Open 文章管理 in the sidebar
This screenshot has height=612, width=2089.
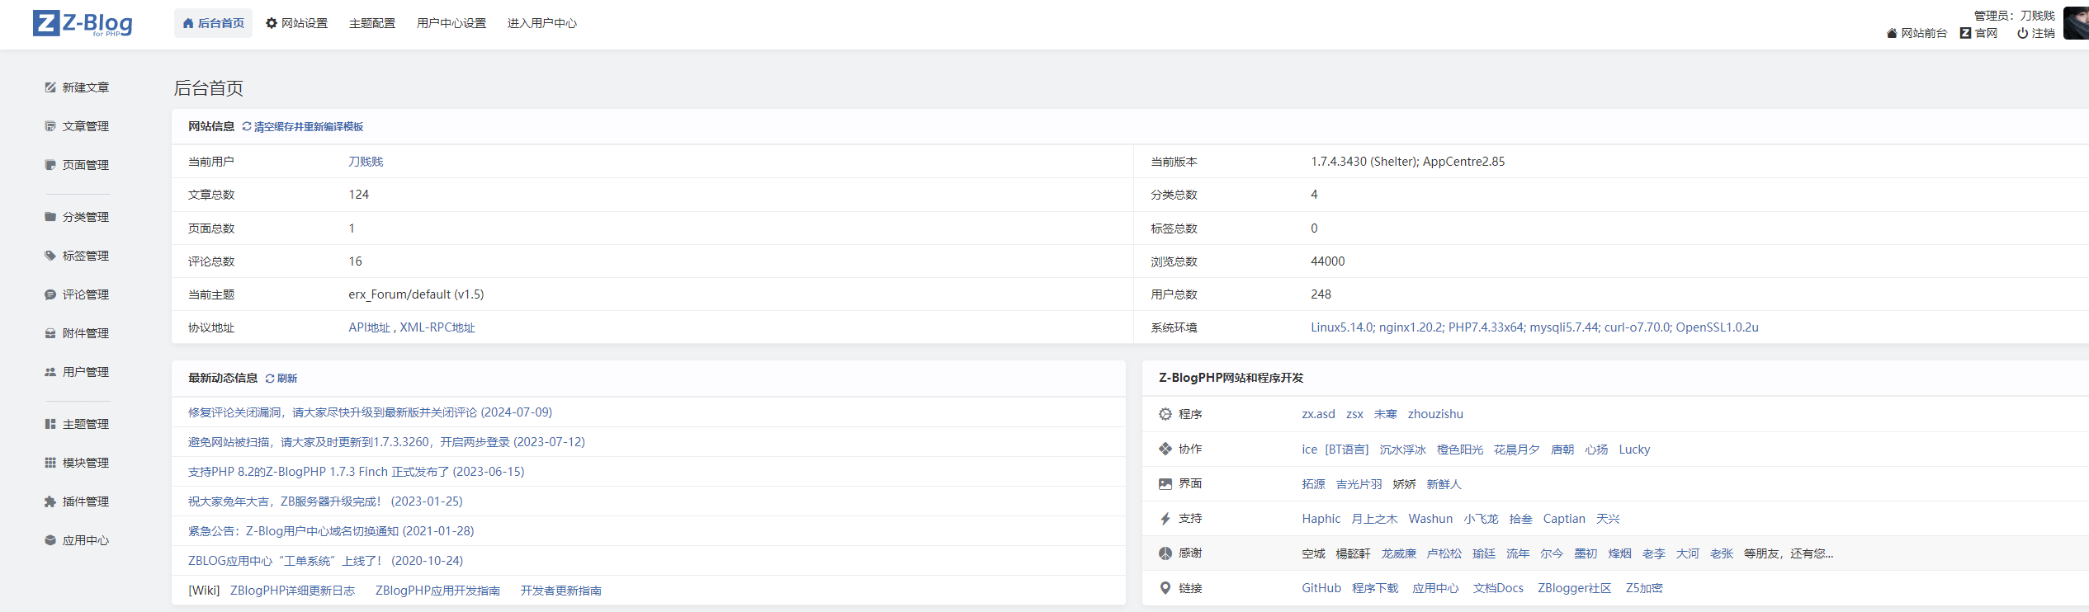85,126
